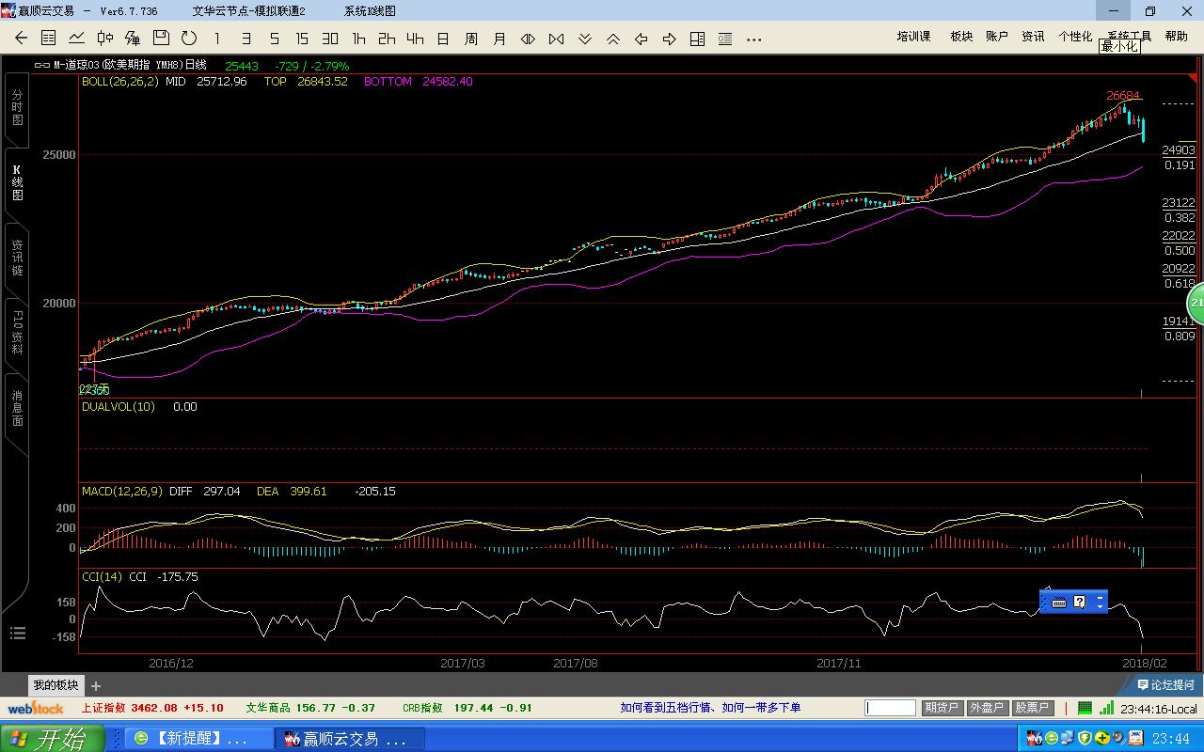Switch to the 30-minute period
The width and height of the screenshot is (1204, 752).
point(330,39)
